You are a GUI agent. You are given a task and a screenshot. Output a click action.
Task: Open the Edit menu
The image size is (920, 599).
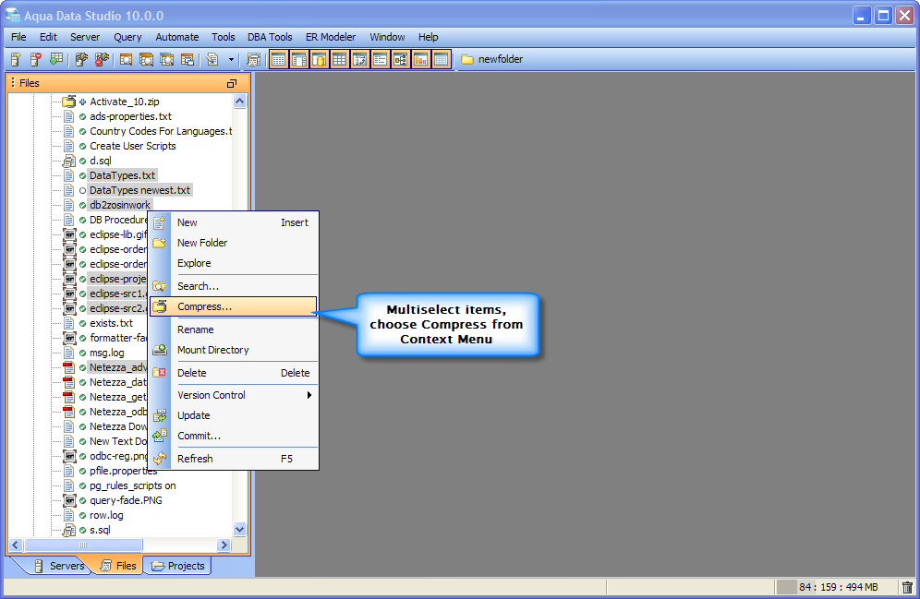(x=48, y=37)
